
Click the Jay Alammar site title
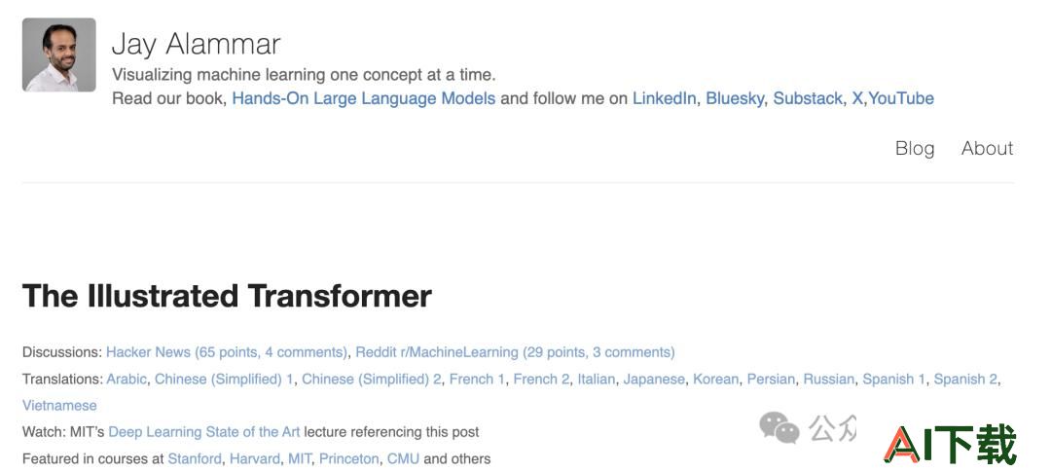tap(196, 44)
